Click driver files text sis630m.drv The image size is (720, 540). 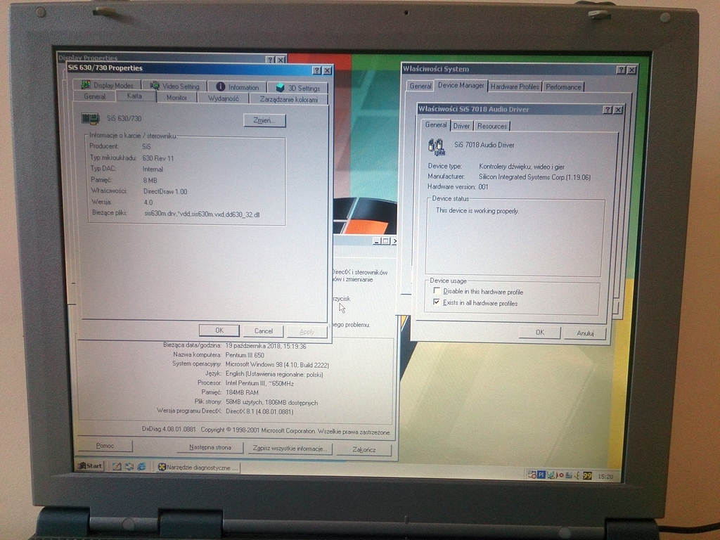point(202,214)
